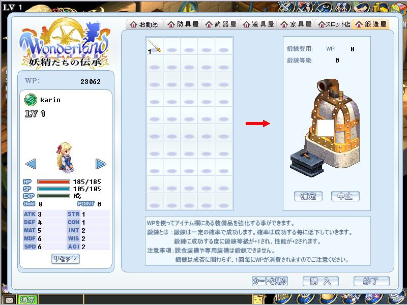Click the white item slot on the furnace
This screenshot has width=407, height=305.
326,128
